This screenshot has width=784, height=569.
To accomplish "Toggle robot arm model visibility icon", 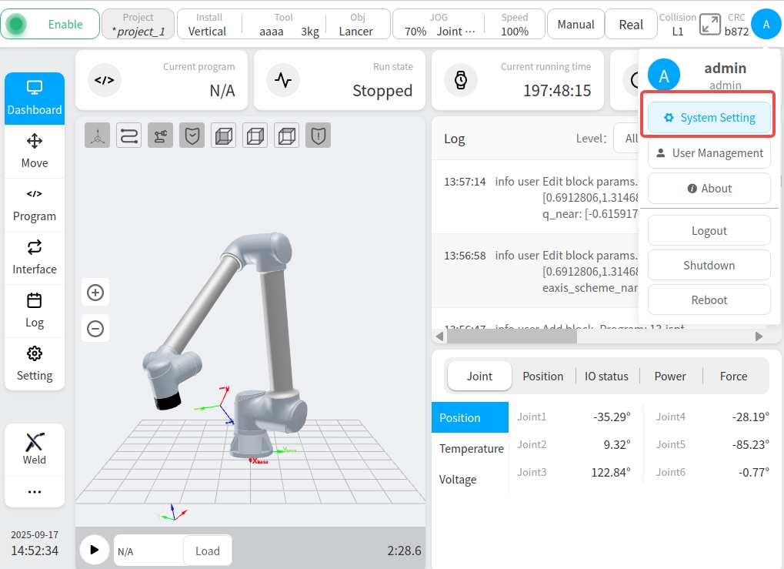I will (160, 136).
